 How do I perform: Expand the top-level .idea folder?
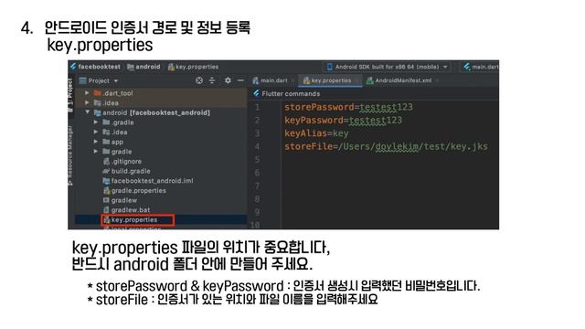[87, 102]
